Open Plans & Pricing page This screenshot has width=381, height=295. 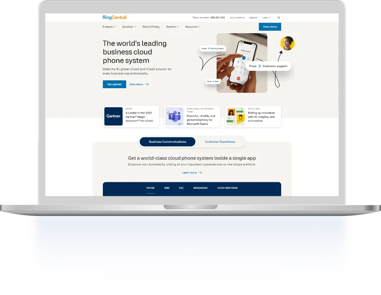[x=151, y=27]
